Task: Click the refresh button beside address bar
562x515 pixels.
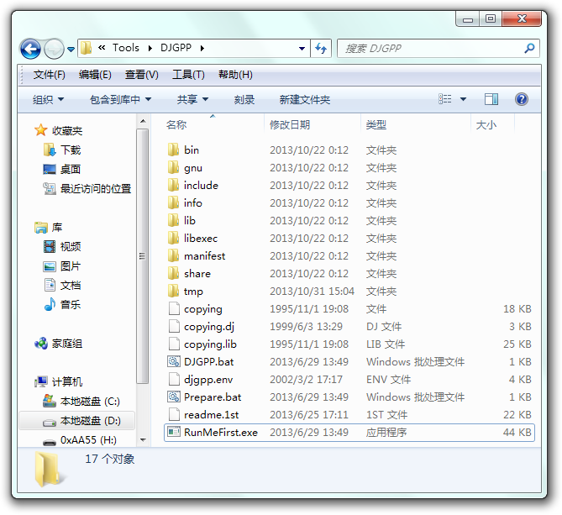Action: (x=321, y=49)
